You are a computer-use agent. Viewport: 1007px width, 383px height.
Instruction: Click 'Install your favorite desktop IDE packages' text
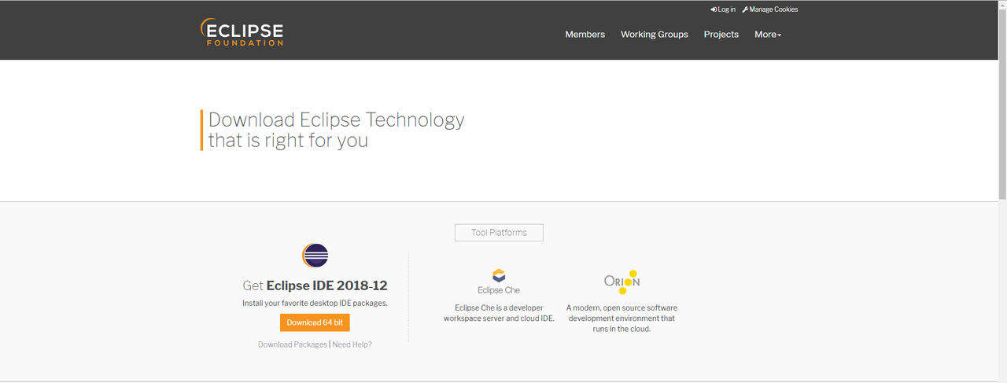(315, 303)
